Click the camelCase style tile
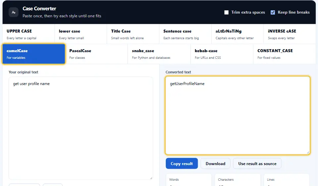The image size is (318, 186). 34,54
